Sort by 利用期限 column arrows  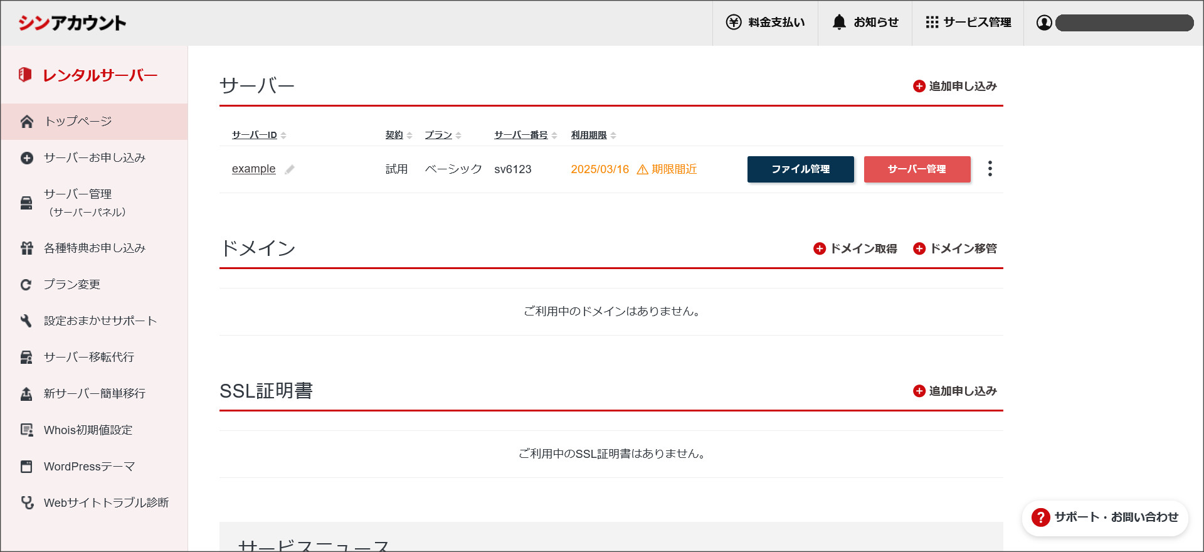pos(613,135)
